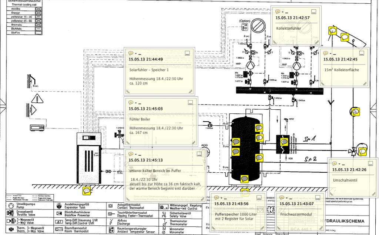Select the comment marker at the buffer tank bottom
This screenshot has height=235, width=379.
click(245, 179)
